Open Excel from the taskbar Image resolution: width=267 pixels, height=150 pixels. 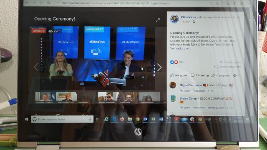(x=153, y=120)
